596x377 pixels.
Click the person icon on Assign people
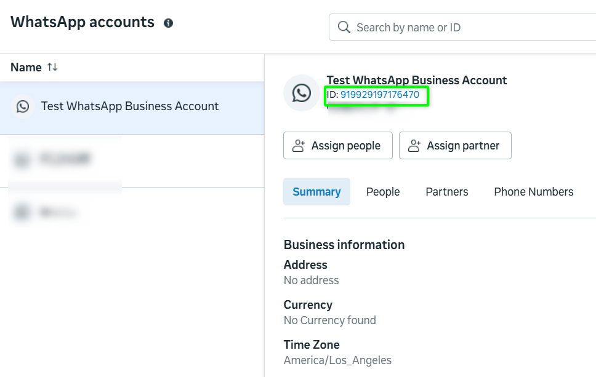pyautogui.click(x=299, y=146)
